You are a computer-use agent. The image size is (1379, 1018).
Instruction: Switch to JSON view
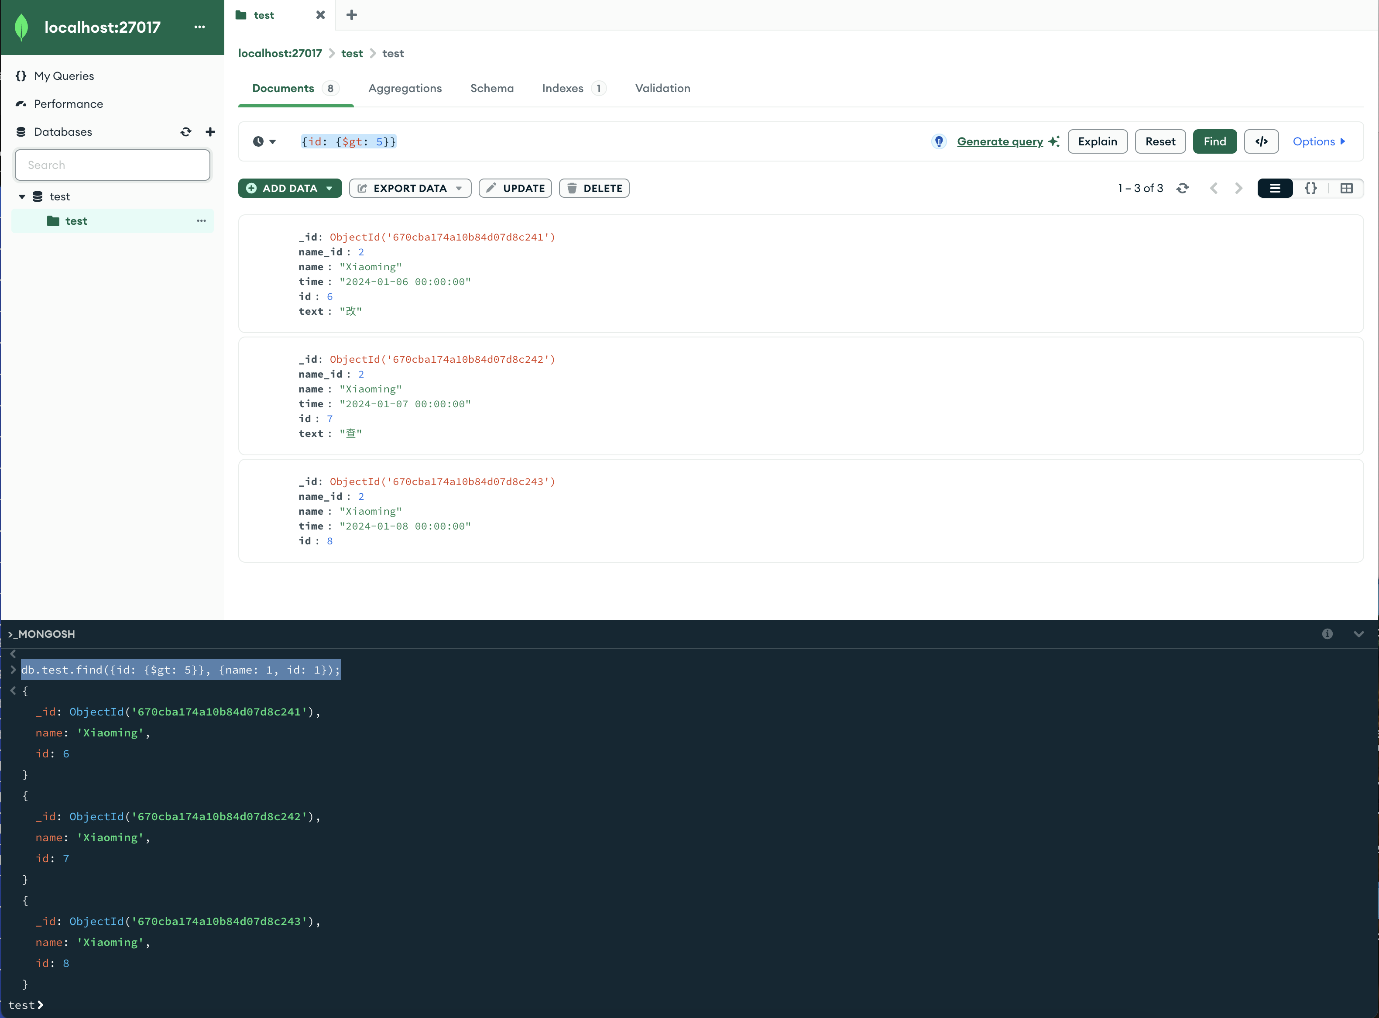[1310, 189]
